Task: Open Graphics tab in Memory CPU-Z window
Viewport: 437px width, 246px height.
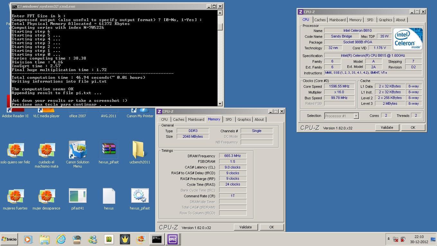Action: 244,119
